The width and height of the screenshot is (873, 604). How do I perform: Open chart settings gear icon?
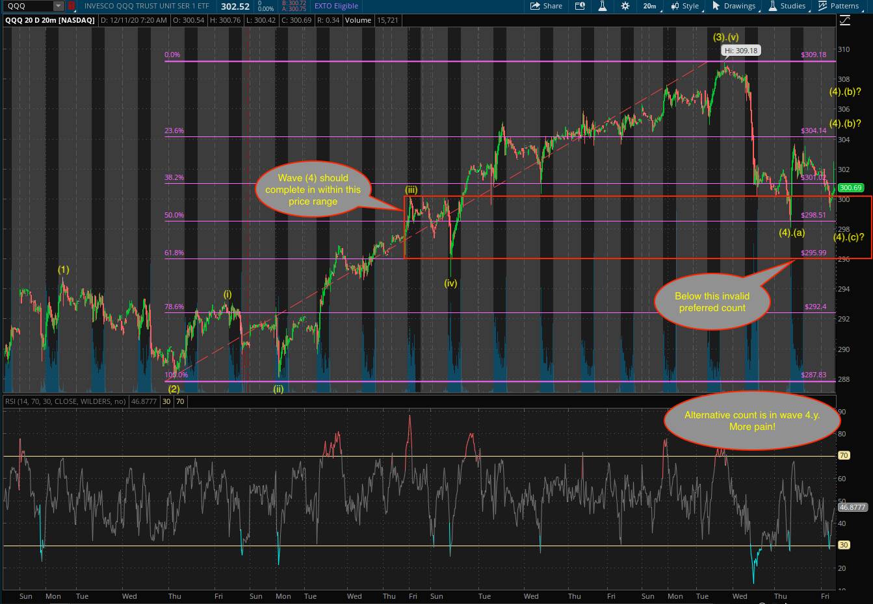(625, 6)
